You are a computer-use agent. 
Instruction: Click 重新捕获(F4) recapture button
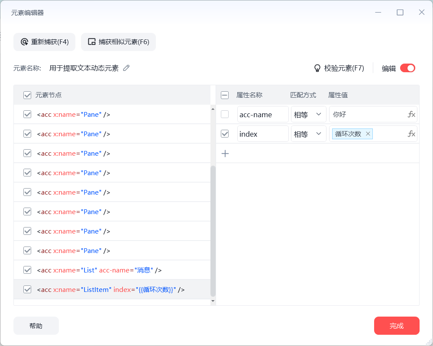45,42
